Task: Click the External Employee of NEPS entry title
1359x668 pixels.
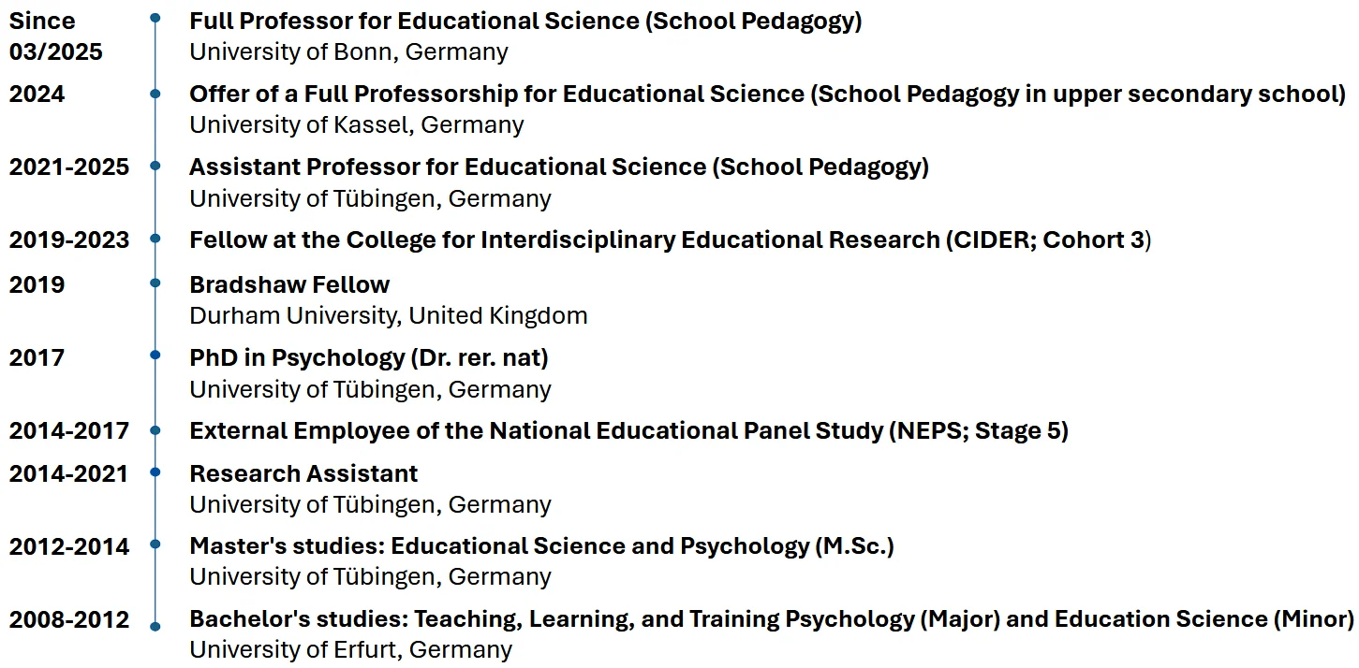Action: (x=628, y=431)
